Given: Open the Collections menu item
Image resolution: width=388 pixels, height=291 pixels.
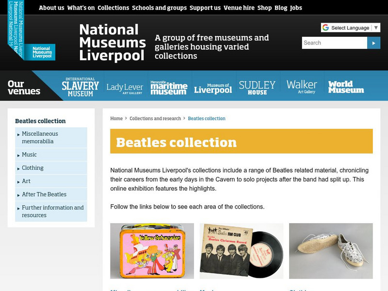Looking at the screenshot, I should (x=113, y=8).
